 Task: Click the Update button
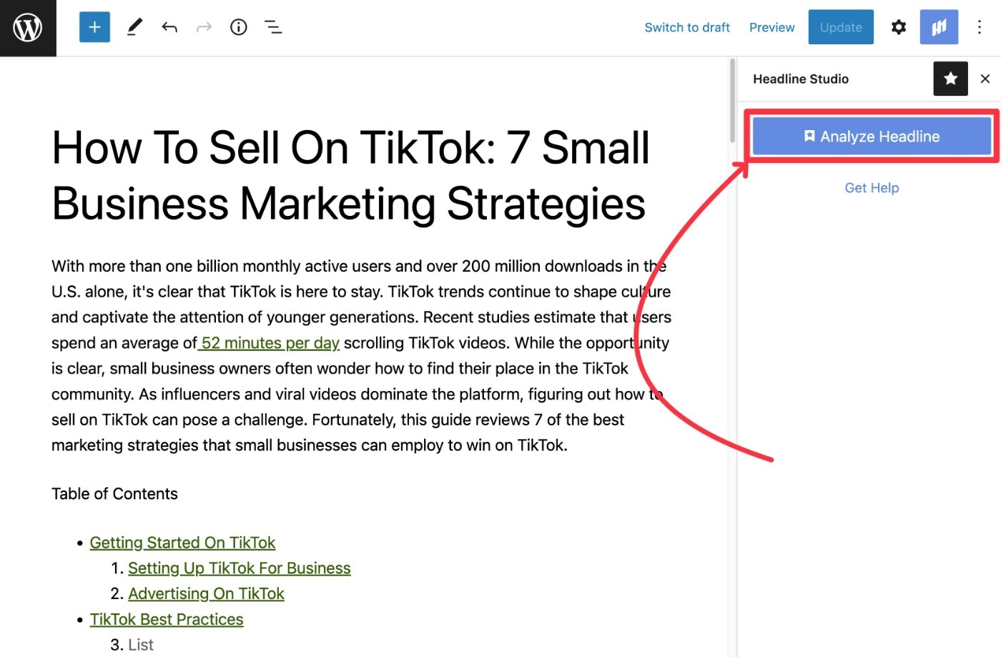(x=841, y=27)
